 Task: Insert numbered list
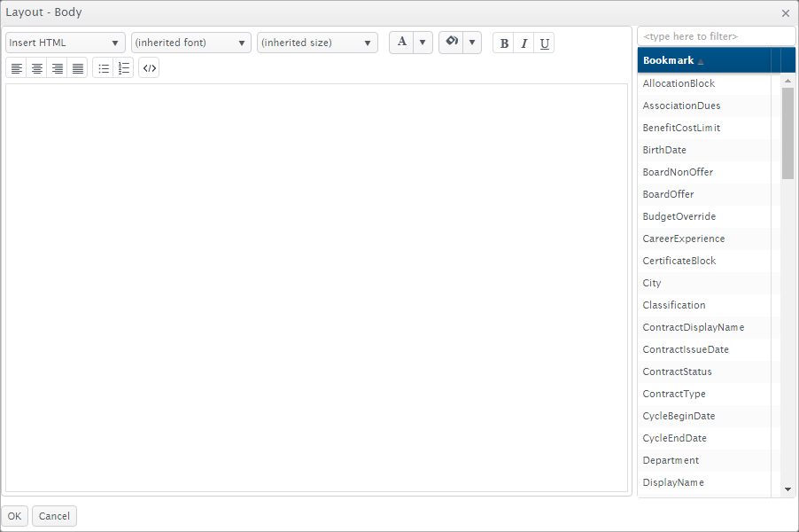pos(123,68)
